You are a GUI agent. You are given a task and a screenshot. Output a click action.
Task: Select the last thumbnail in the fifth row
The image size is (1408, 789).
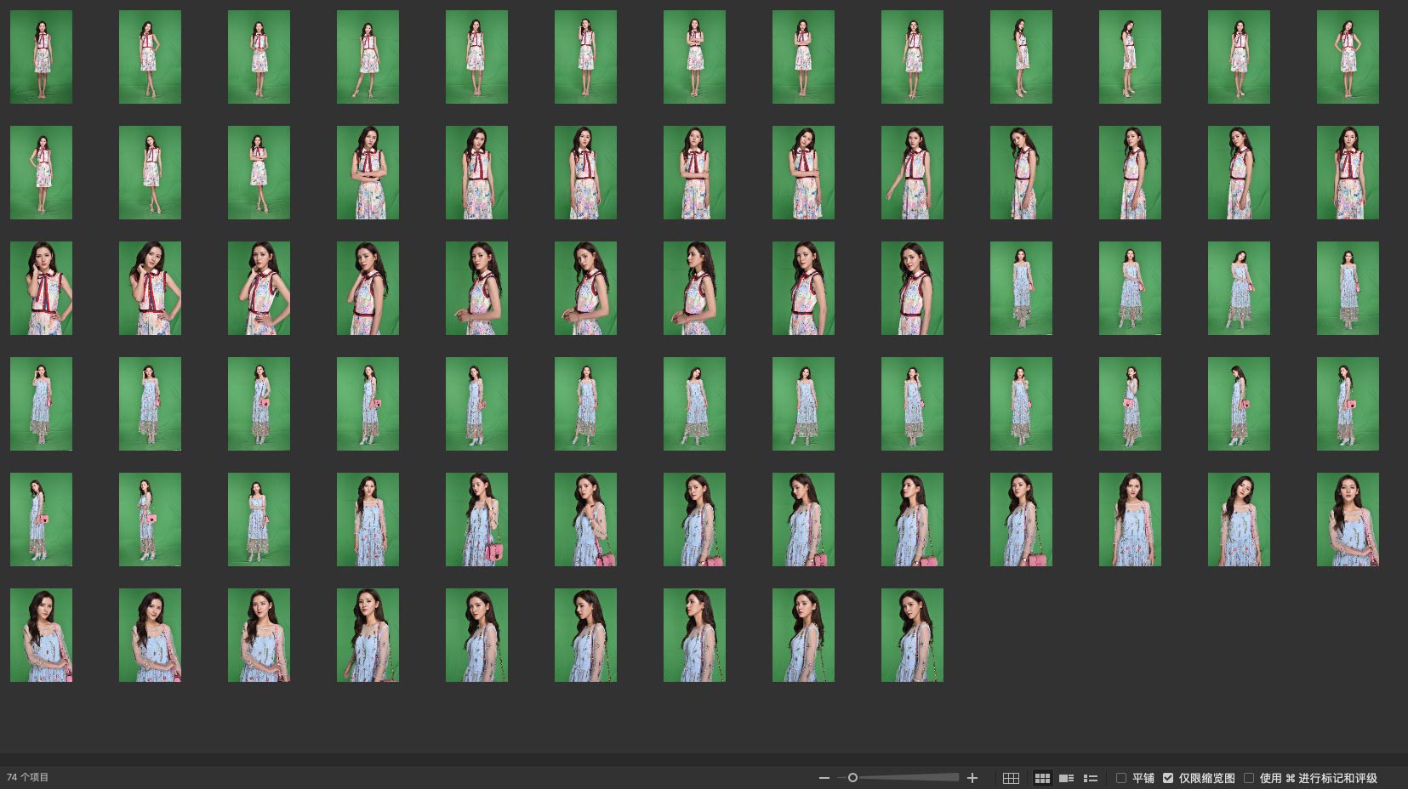tap(1348, 519)
